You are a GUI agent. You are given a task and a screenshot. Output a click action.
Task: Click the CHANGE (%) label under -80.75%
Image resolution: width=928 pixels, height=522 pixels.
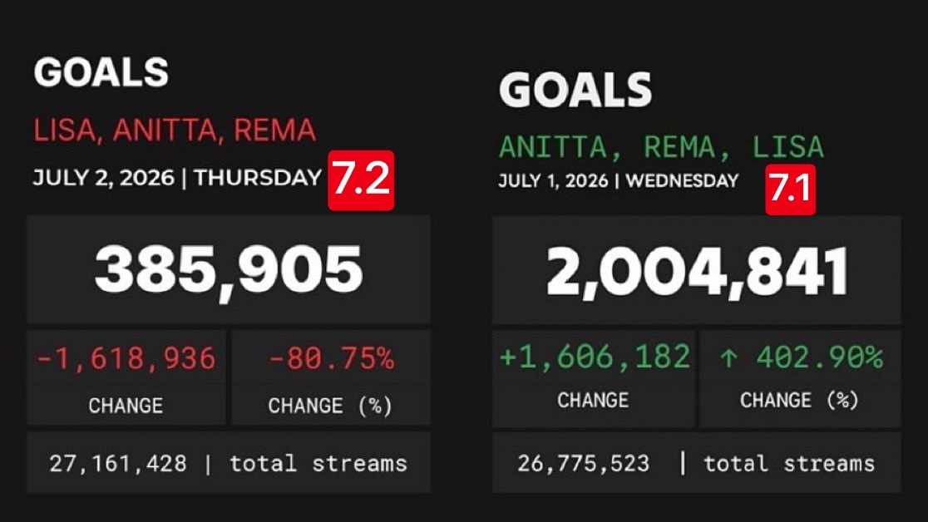(x=330, y=406)
